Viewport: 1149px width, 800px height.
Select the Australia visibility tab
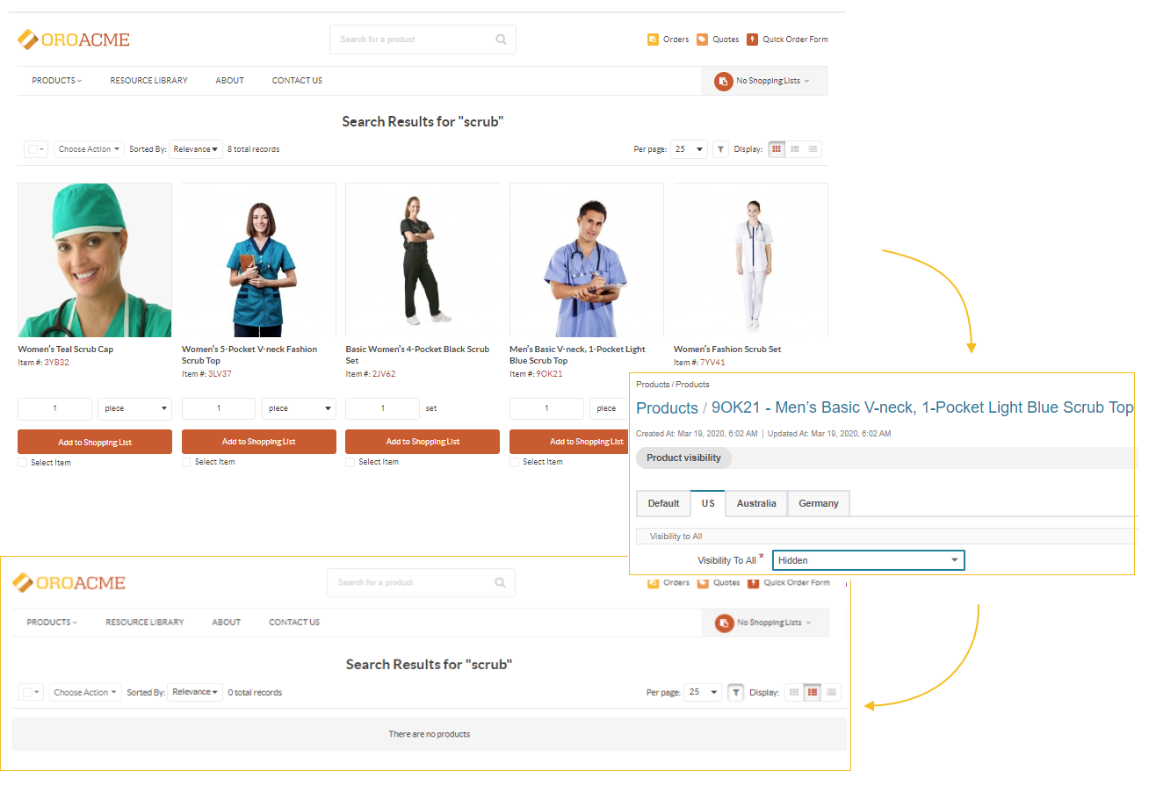(x=756, y=503)
